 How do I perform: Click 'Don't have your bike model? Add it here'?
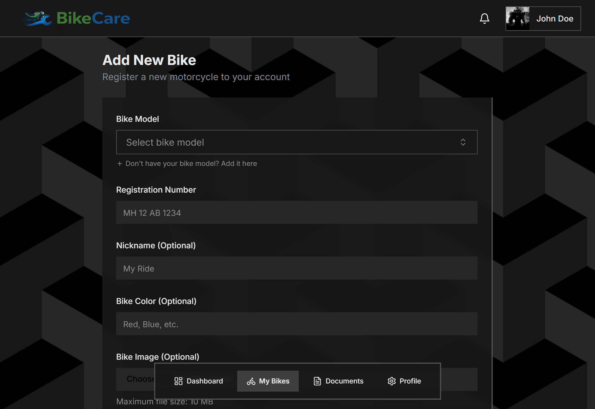[x=191, y=164]
